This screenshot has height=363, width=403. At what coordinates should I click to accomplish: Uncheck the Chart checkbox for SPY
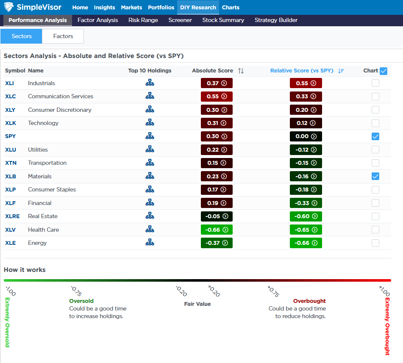375,136
